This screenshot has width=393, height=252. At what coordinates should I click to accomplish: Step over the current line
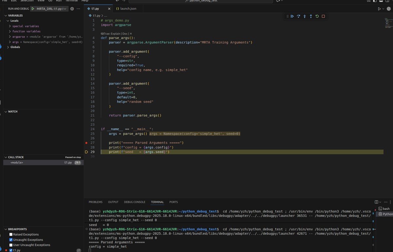click(298, 16)
